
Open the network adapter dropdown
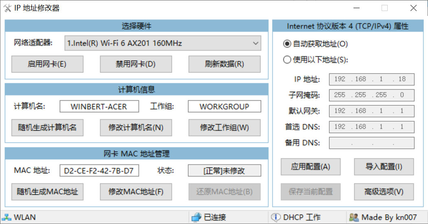[162, 43]
